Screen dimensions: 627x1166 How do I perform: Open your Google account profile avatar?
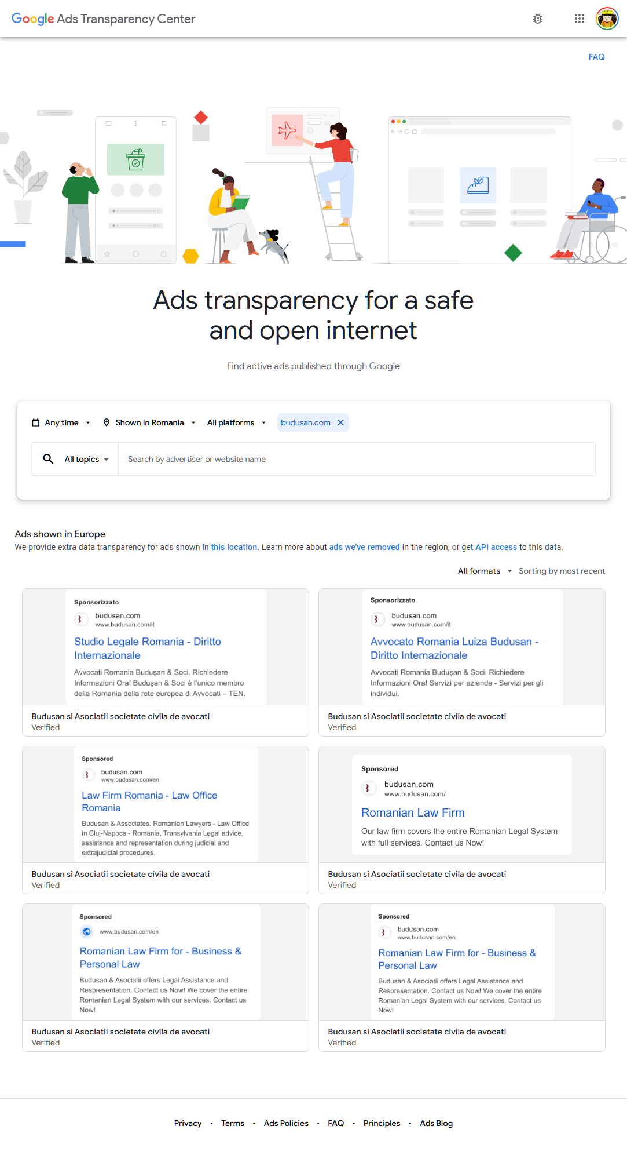pyautogui.click(x=607, y=18)
